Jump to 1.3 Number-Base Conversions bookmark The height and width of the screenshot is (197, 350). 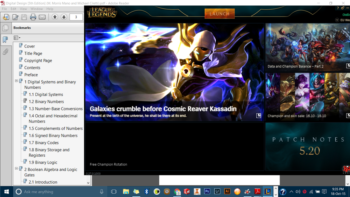tap(56, 109)
